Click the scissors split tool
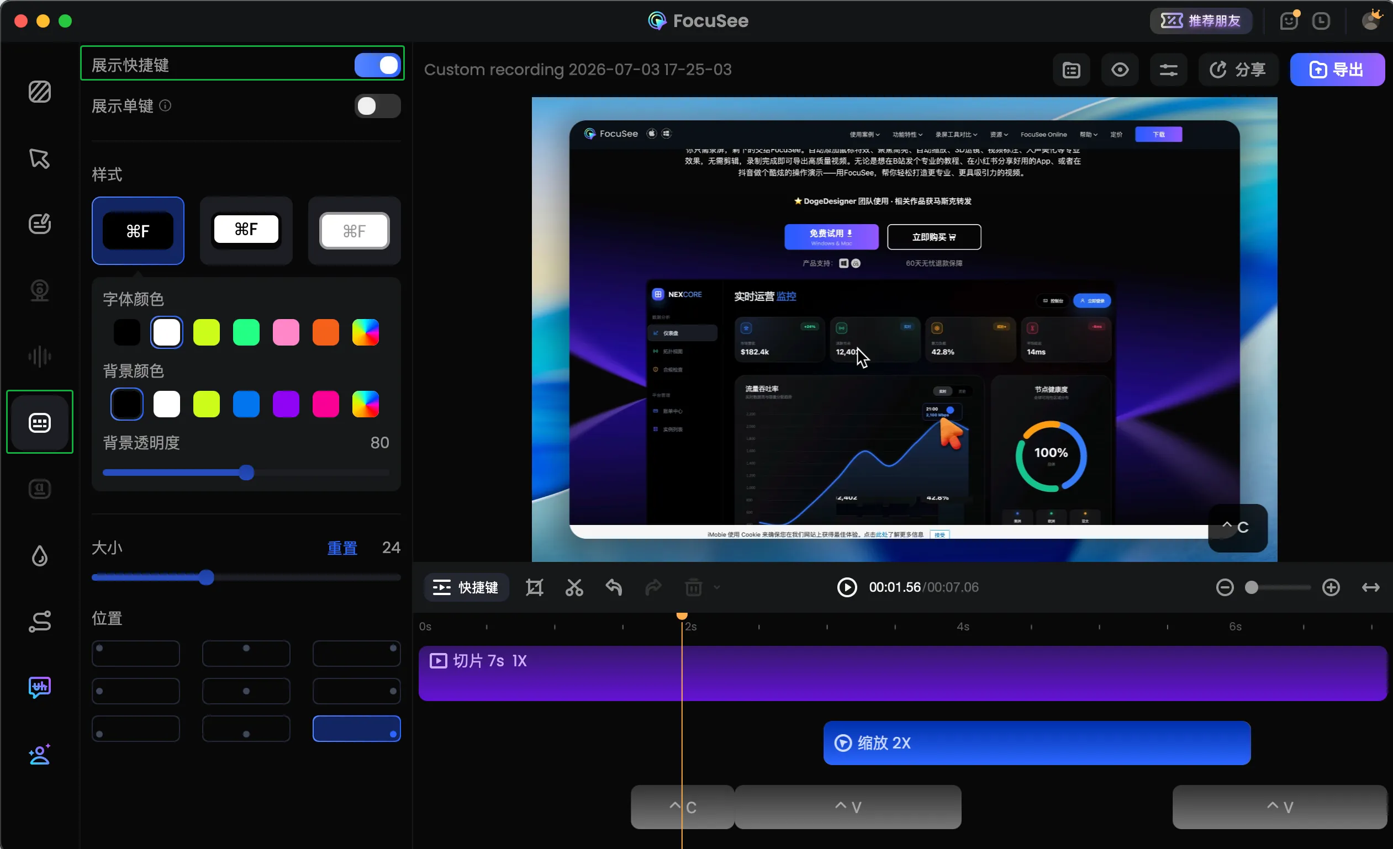 (574, 587)
